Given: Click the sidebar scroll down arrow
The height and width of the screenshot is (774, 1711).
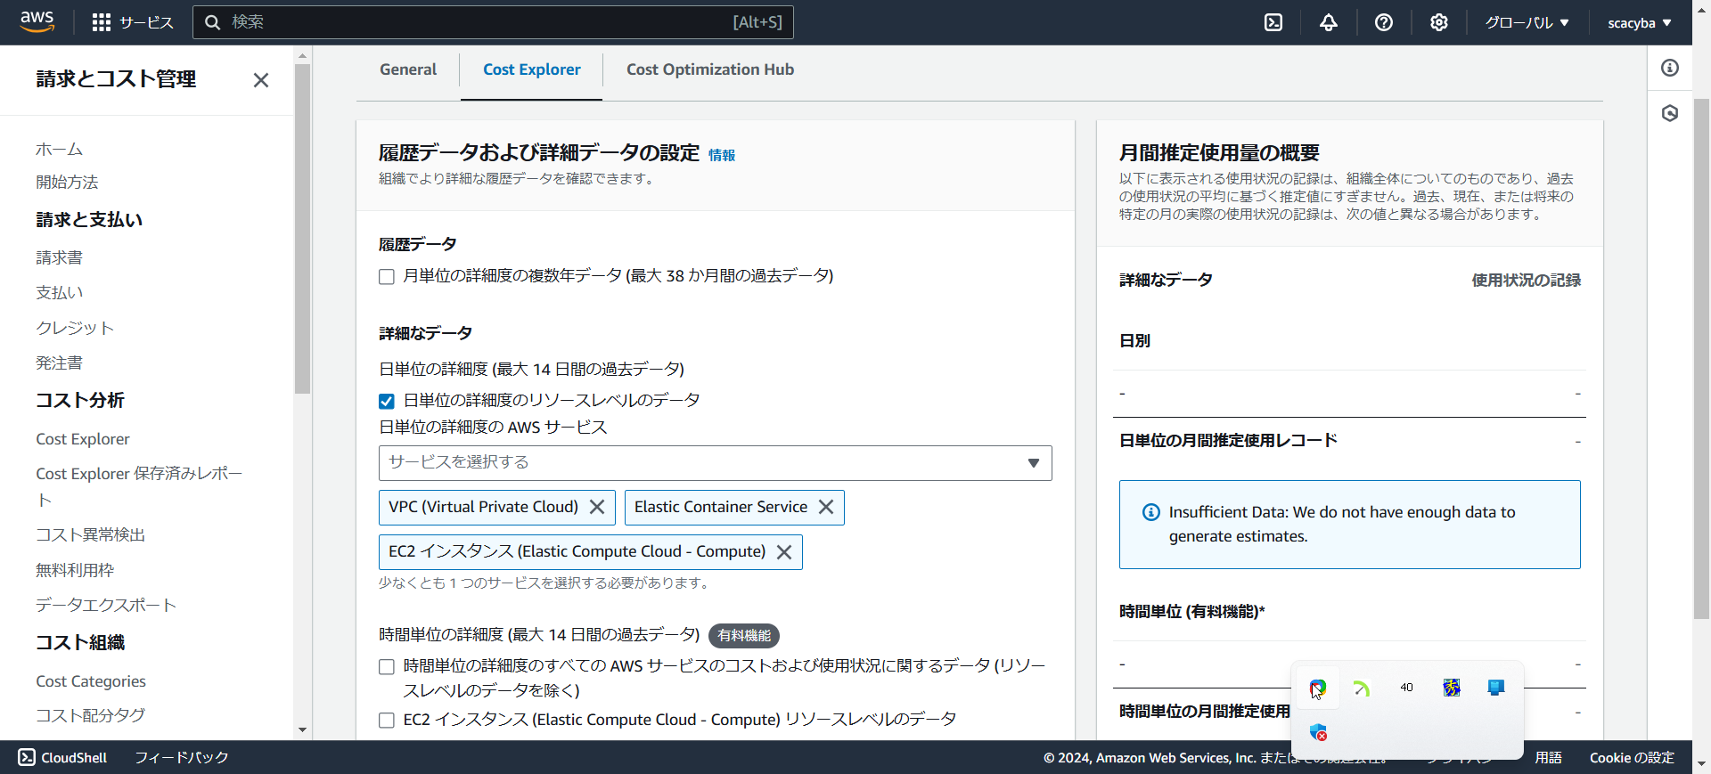Looking at the screenshot, I should click(302, 730).
